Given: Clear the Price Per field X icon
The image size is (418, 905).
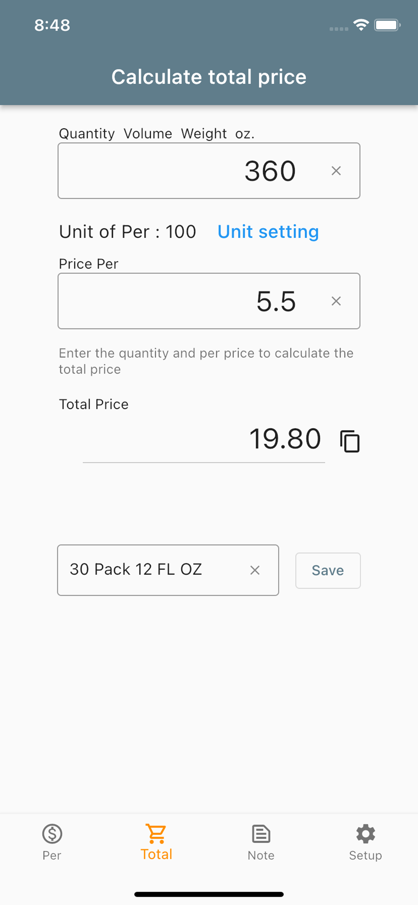Looking at the screenshot, I should [336, 301].
